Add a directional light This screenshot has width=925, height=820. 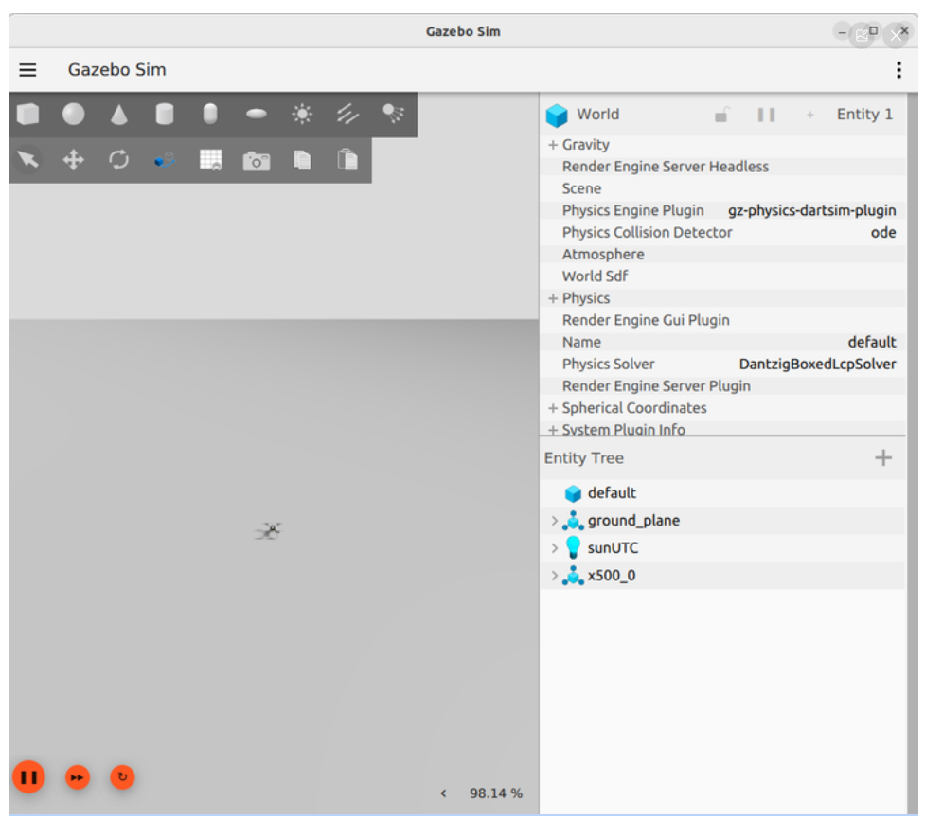(x=348, y=114)
